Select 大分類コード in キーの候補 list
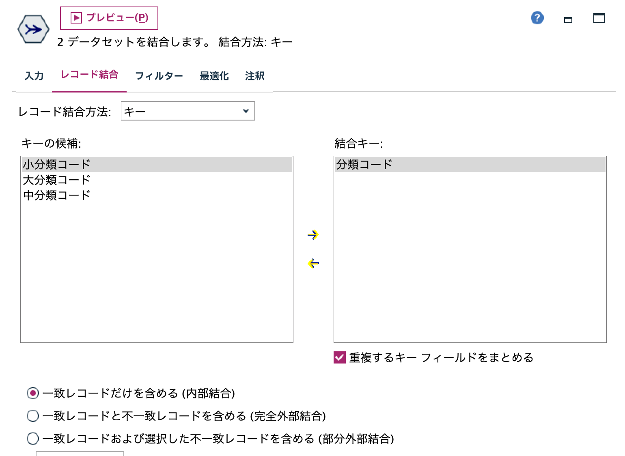This screenshot has height=456, width=625. click(57, 179)
